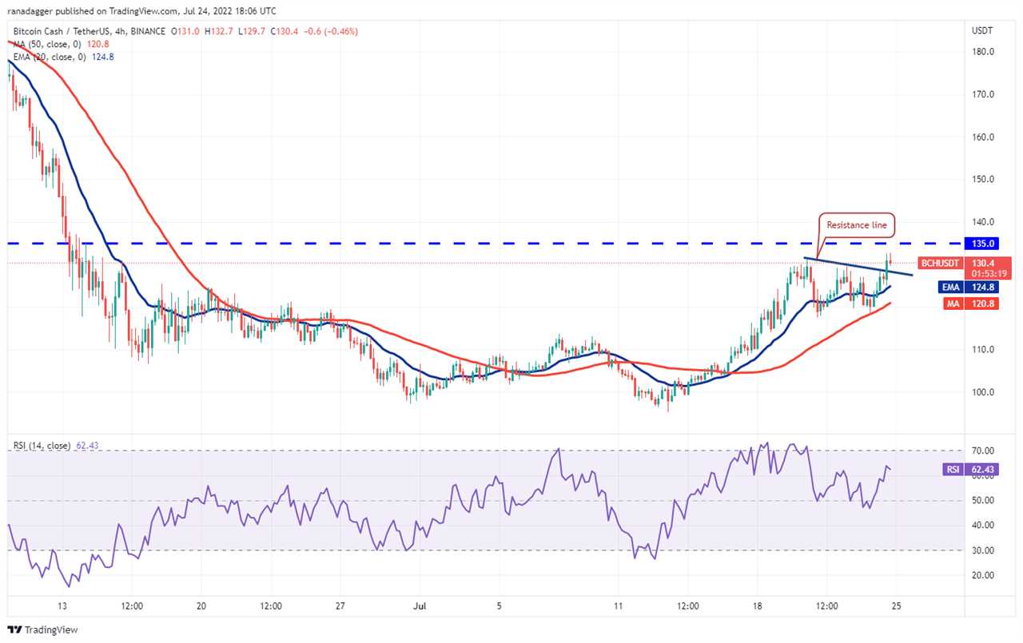Select the EMA (20, close, 0) legend

tap(64, 56)
